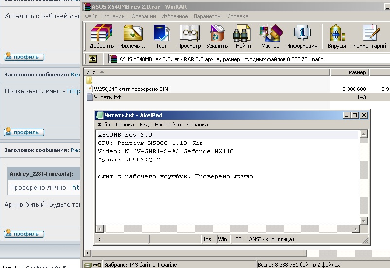Click the WinRAR horizontal scrollbar thumb
Screen dimensions: 390x268
click(199, 253)
